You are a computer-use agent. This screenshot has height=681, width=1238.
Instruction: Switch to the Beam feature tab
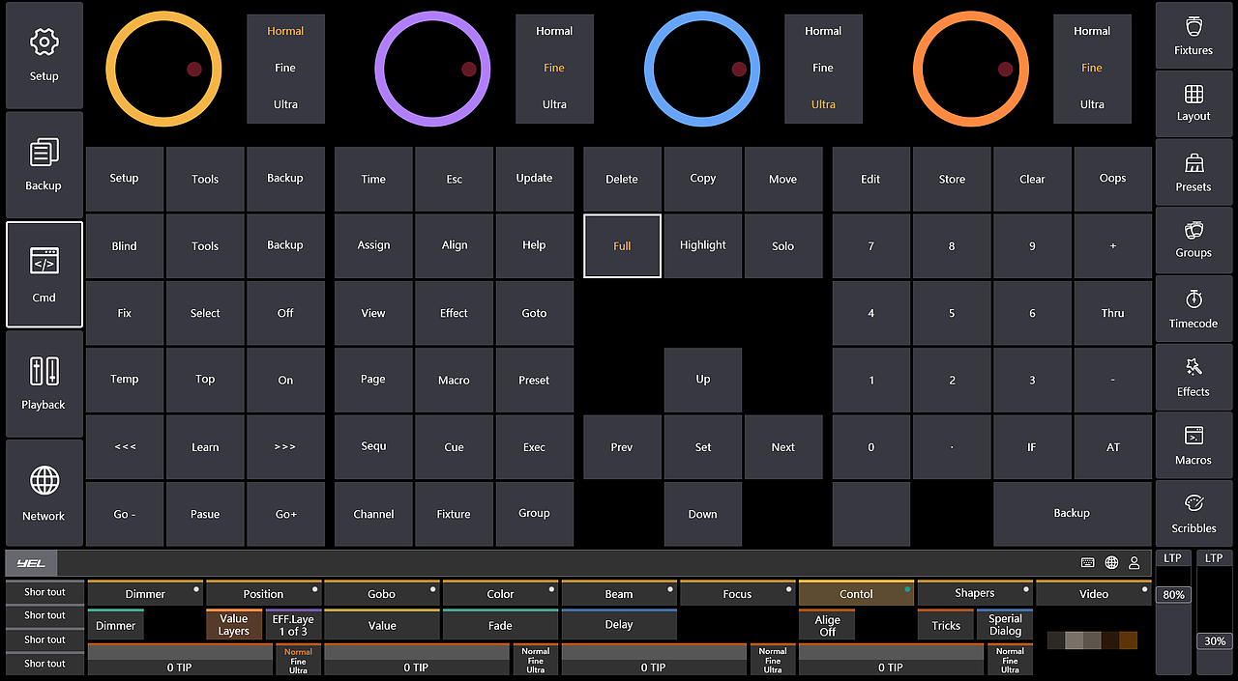[x=619, y=593]
